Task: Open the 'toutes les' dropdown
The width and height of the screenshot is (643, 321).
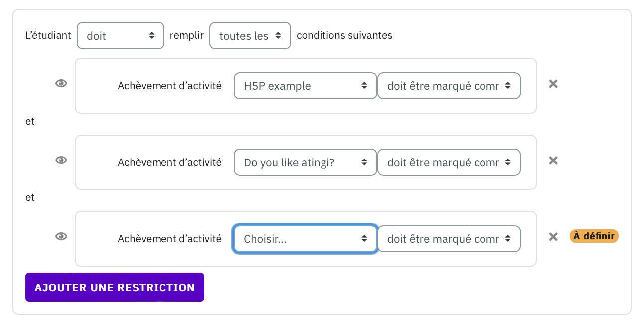Action: pos(250,35)
